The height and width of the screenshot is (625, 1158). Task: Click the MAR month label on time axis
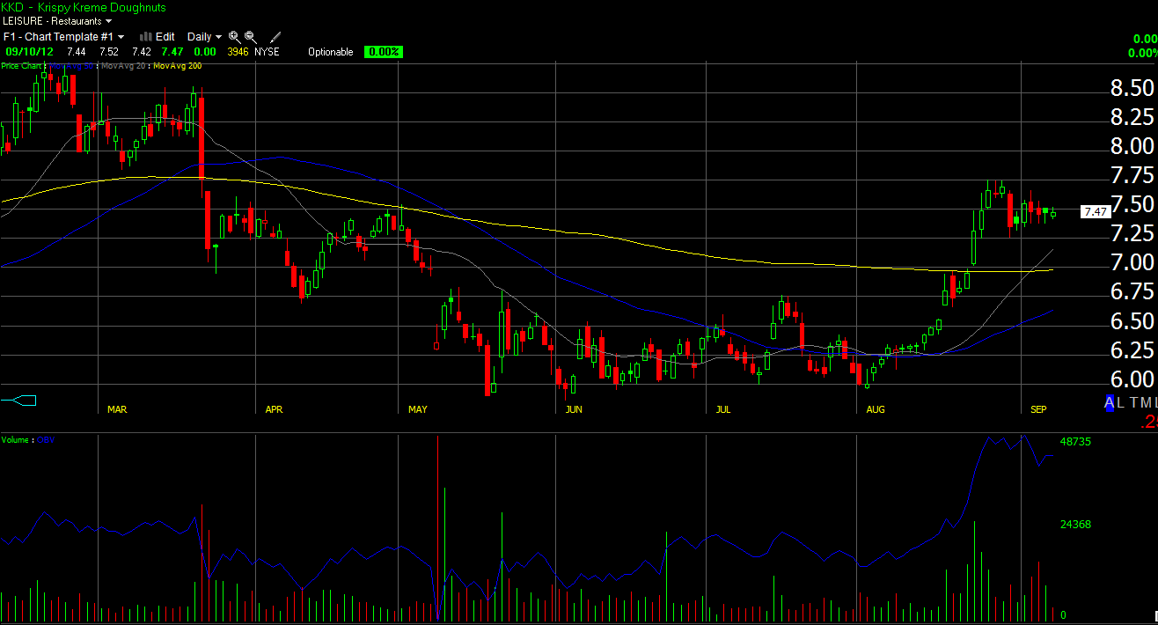(117, 409)
